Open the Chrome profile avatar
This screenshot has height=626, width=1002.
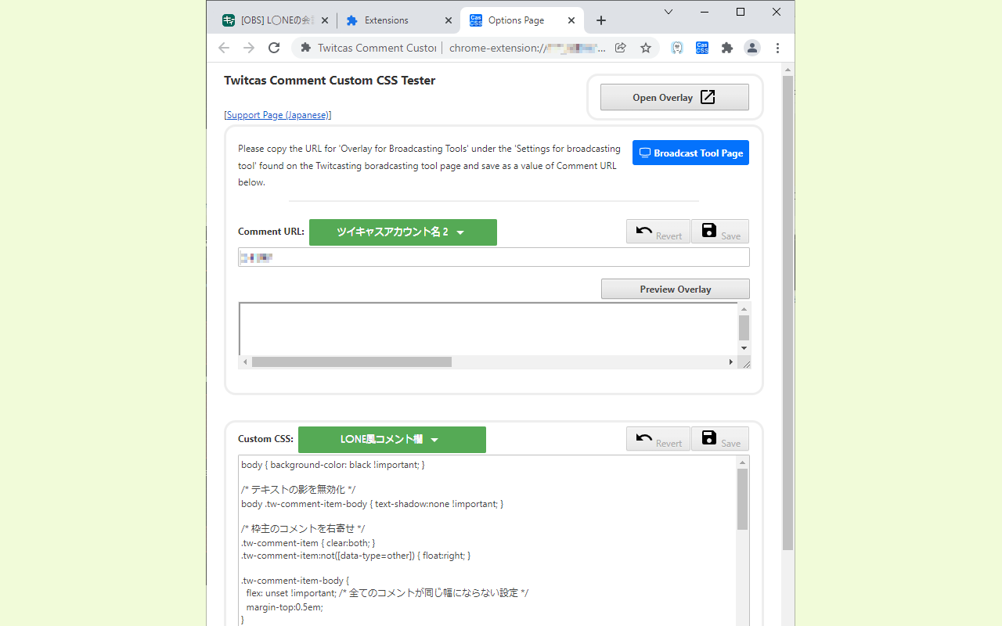(x=752, y=48)
